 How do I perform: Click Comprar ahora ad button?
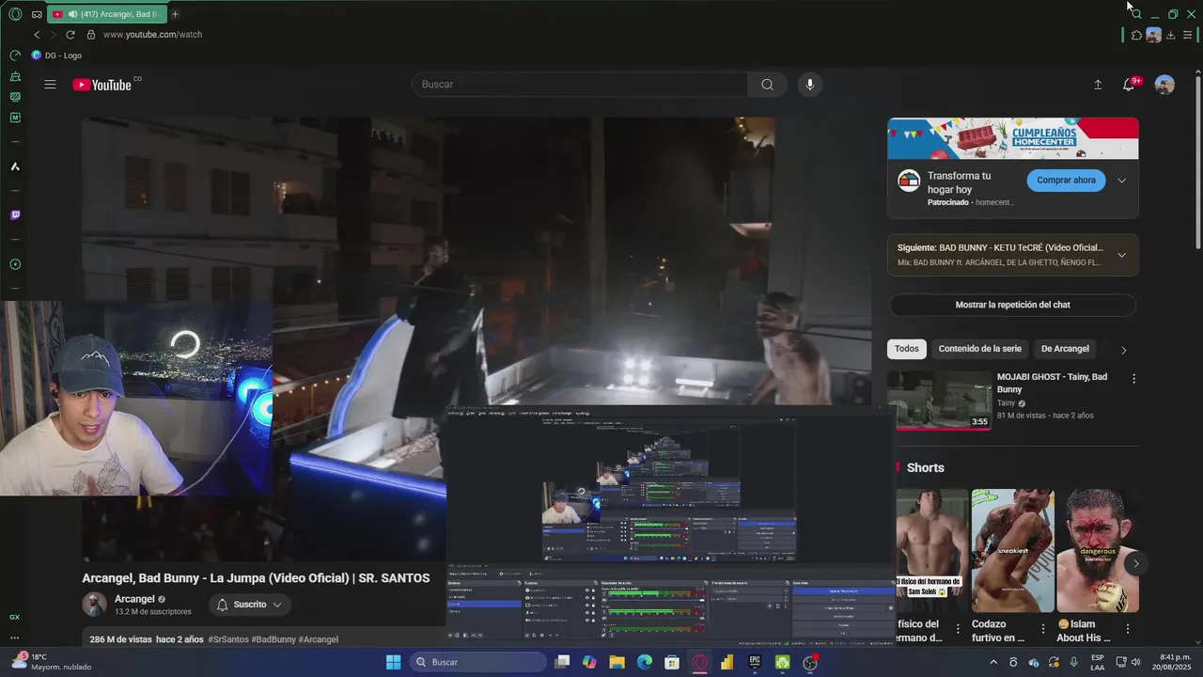tap(1066, 181)
